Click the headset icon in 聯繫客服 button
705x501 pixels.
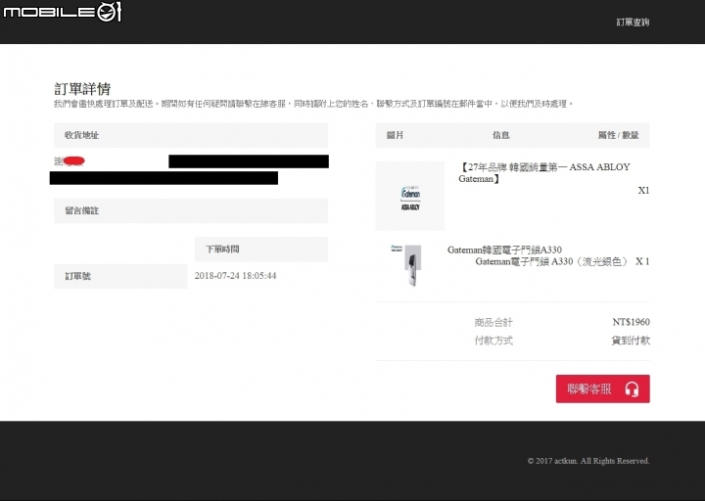632,389
